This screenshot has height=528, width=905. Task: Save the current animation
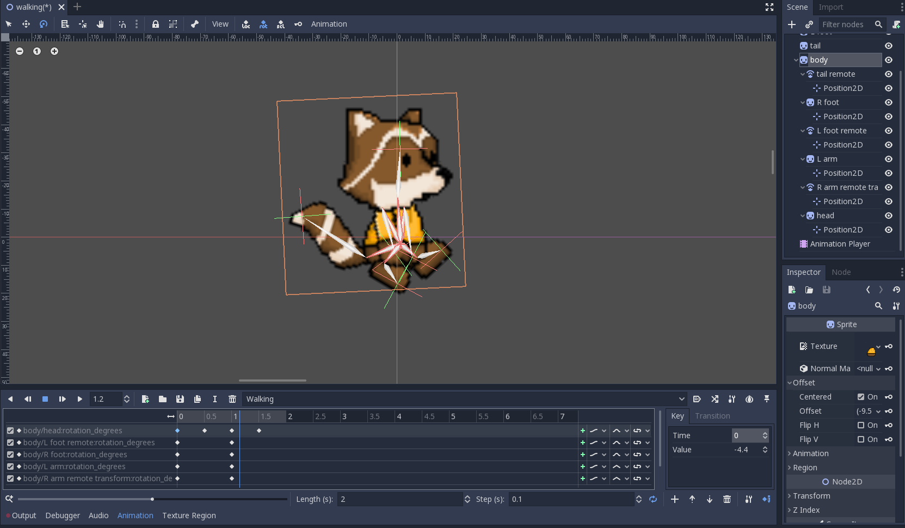click(x=180, y=399)
